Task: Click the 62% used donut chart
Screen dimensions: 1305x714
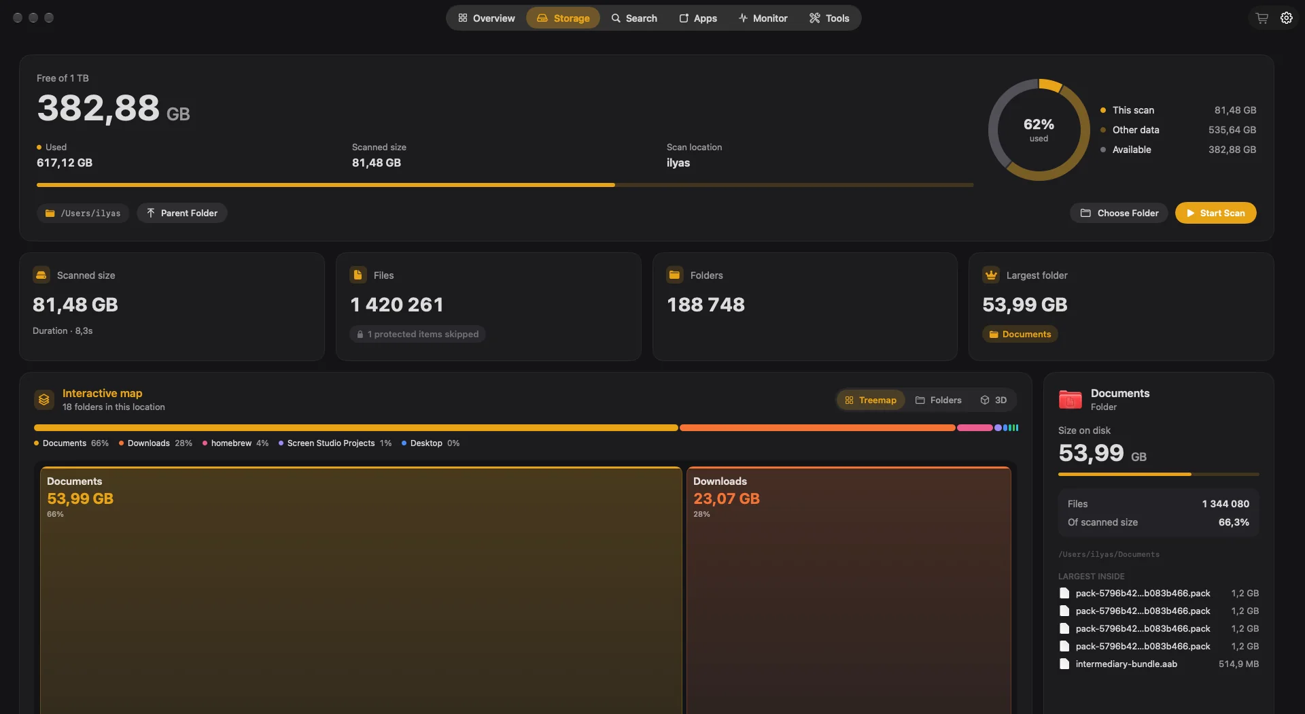Action: 1039,129
